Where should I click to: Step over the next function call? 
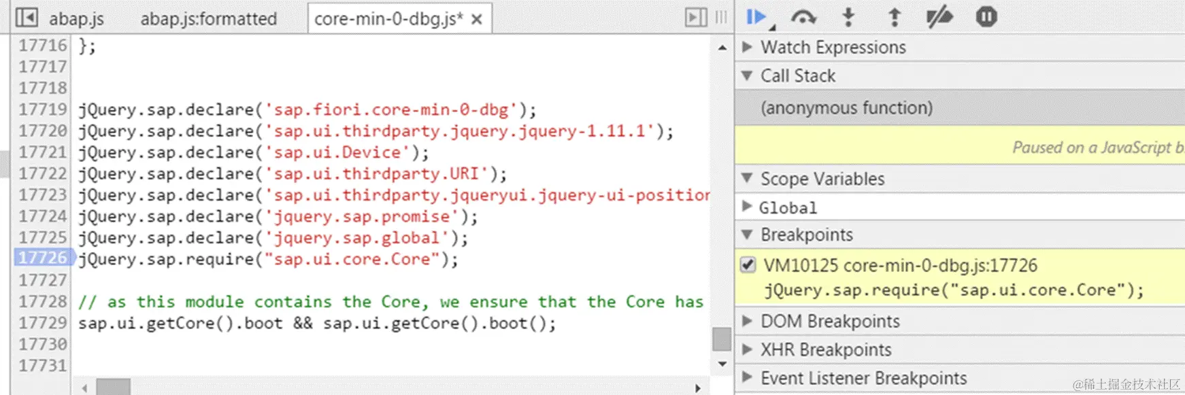click(803, 17)
